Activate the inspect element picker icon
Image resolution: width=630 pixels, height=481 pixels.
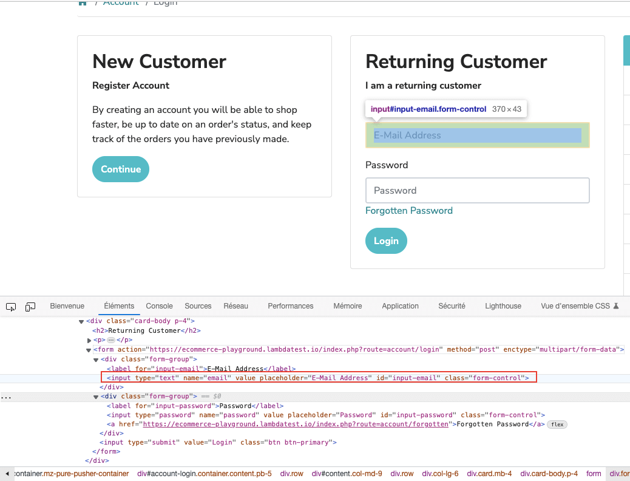pyautogui.click(x=11, y=307)
